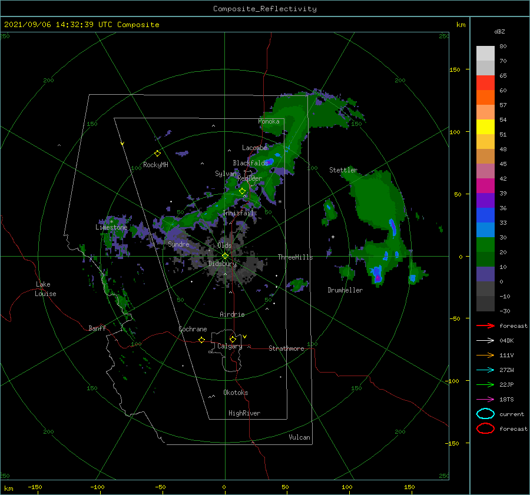
Task: Pick the dark gray swatch between -10 and -30
Action: tap(485, 304)
